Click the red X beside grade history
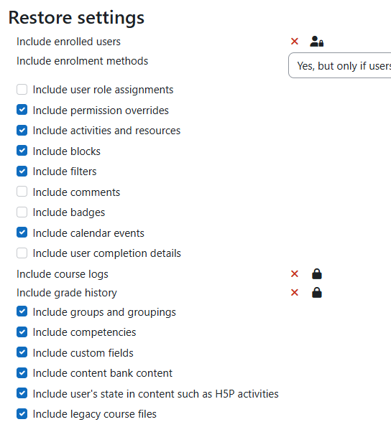The height and width of the screenshot is (427, 391). click(295, 293)
